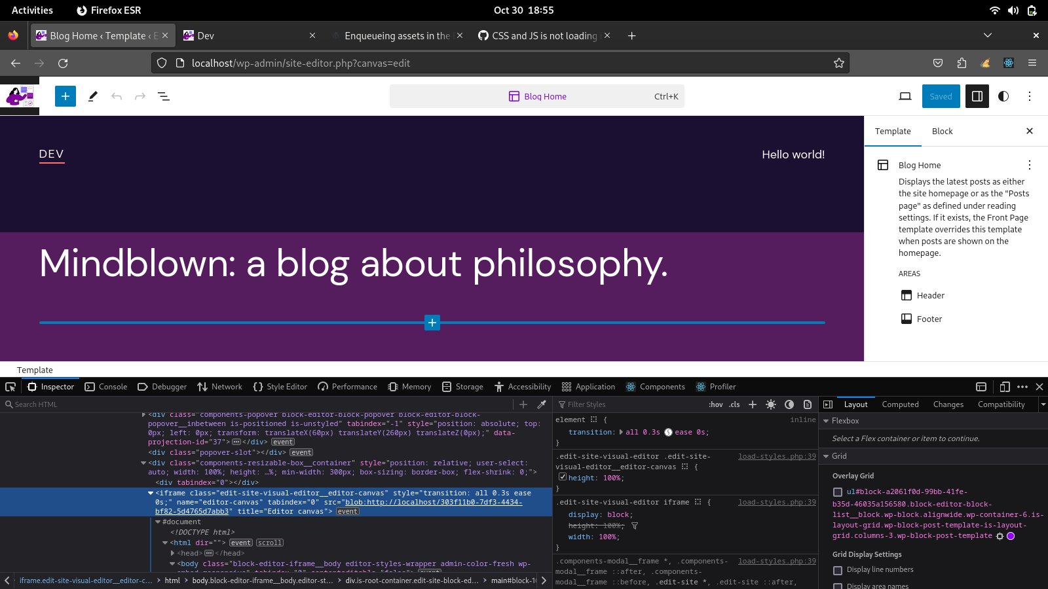The height and width of the screenshot is (589, 1048).
Task: Click the purple grid highlight color swatch
Action: 1012,535
